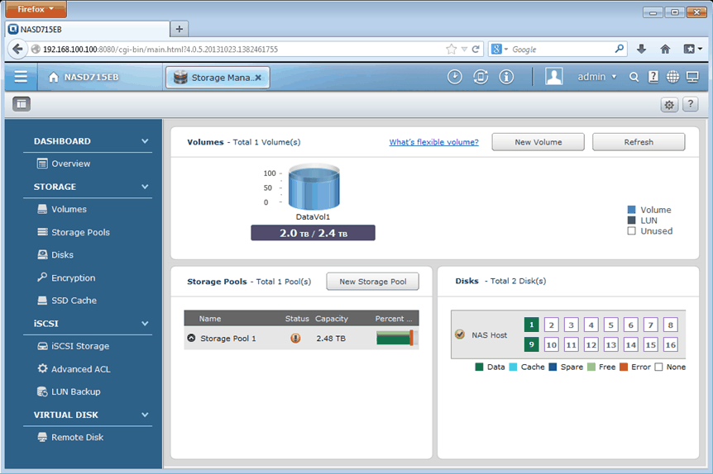Click the event notifications info icon
Image resolution: width=713 pixels, height=474 pixels.
tap(506, 77)
